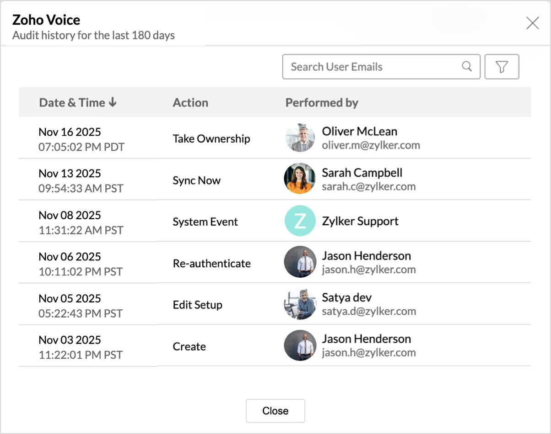
Task: Click Satya dev's profile avatar
Action: pyautogui.click(x=300, y=304)
